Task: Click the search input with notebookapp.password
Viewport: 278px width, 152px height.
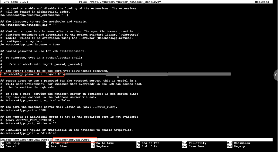Action: [x=75, y=140]
